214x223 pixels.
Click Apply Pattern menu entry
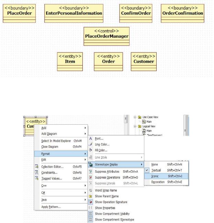click(61, 207)
